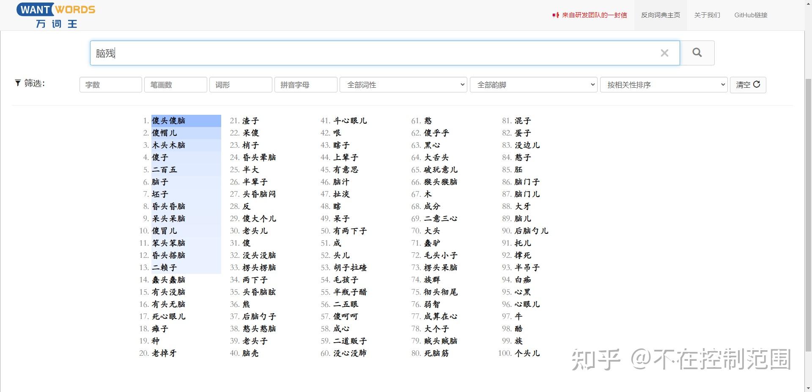Click the search magnifier icon
Image resolution: width=812 pixels, height=392 pixels.
coord(697,53)
